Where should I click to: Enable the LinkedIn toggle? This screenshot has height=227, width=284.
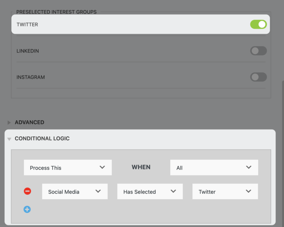click(258, 51)
